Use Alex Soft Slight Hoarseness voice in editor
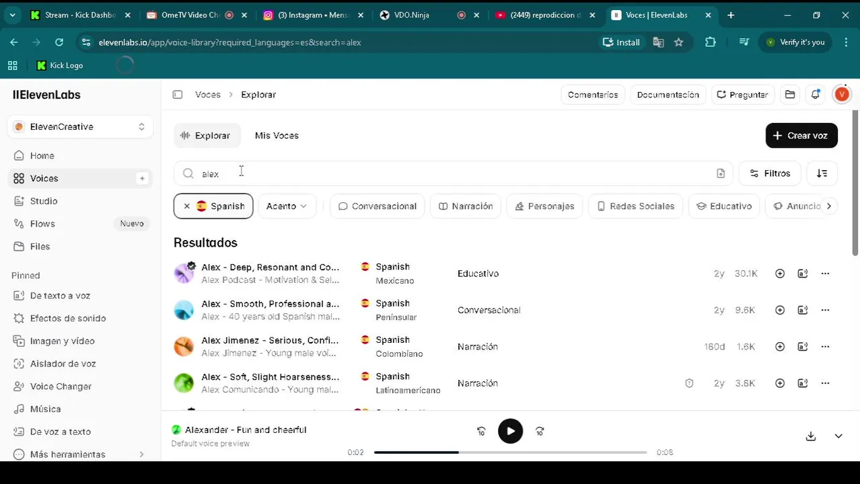Screen dimensions: 860x484 click(803, 383)
